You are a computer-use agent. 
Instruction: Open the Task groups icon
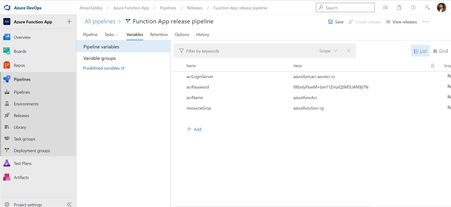click(x=7, y=139)
